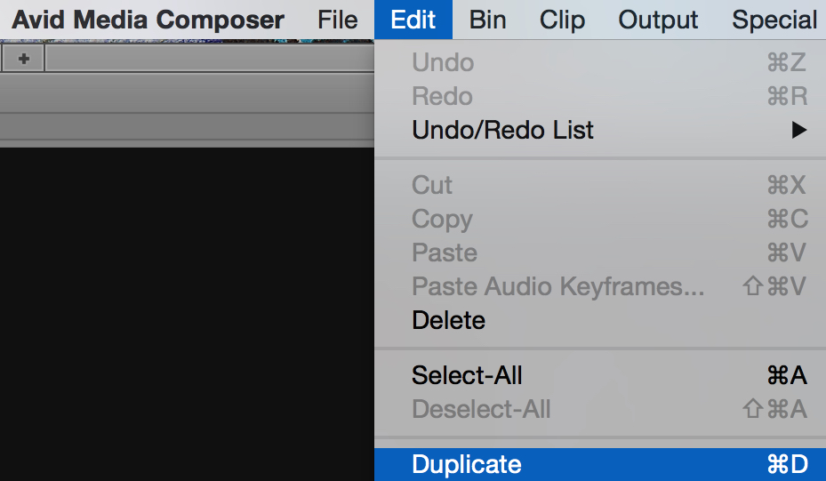Select the Select-All menu entry

(x=600, y=375)
